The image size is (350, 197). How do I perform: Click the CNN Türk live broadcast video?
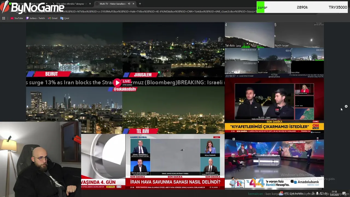[x=274, y=105]
